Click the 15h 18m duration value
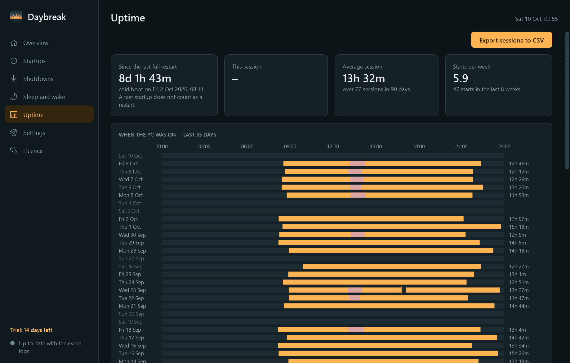Image resolution: width=570 pixels, height=363 pixels. [519, 227]
